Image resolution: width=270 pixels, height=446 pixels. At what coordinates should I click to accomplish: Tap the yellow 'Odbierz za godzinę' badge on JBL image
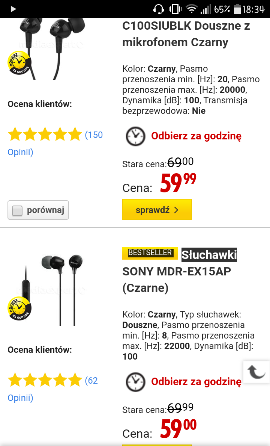[x=19, y=63]
